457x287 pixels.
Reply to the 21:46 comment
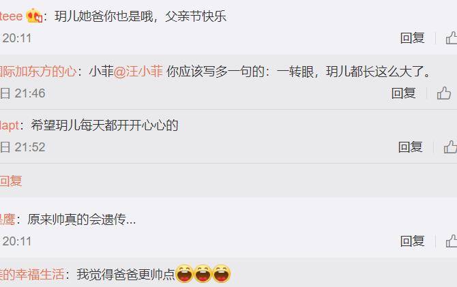tap(403, 93)
